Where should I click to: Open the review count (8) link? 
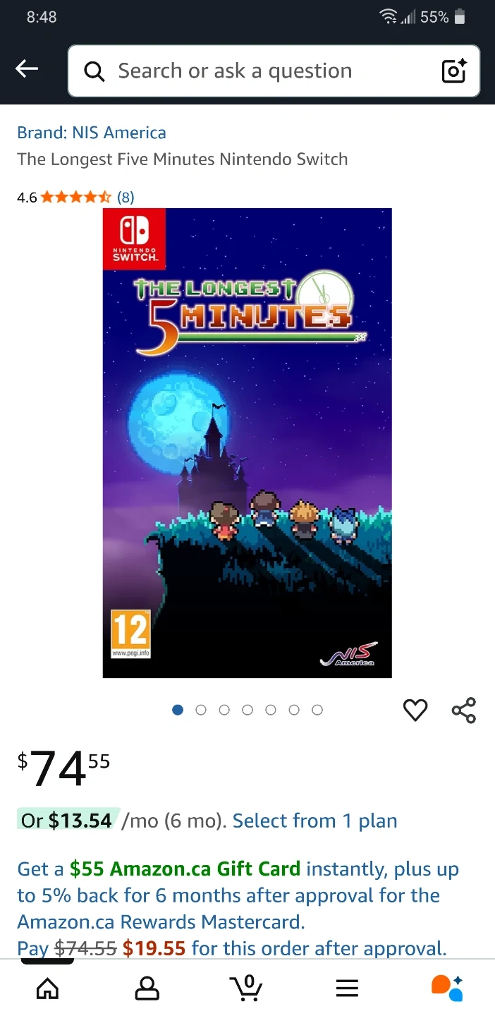[126, 197]
